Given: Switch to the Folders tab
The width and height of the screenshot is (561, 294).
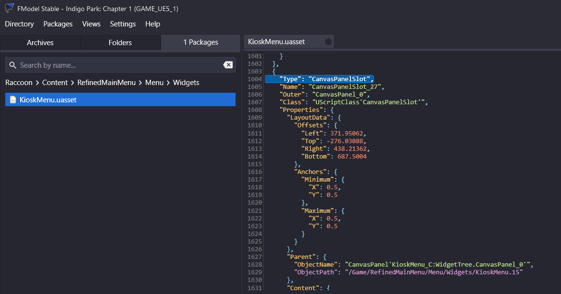Looking at the screenshot, I should (120, 43).
